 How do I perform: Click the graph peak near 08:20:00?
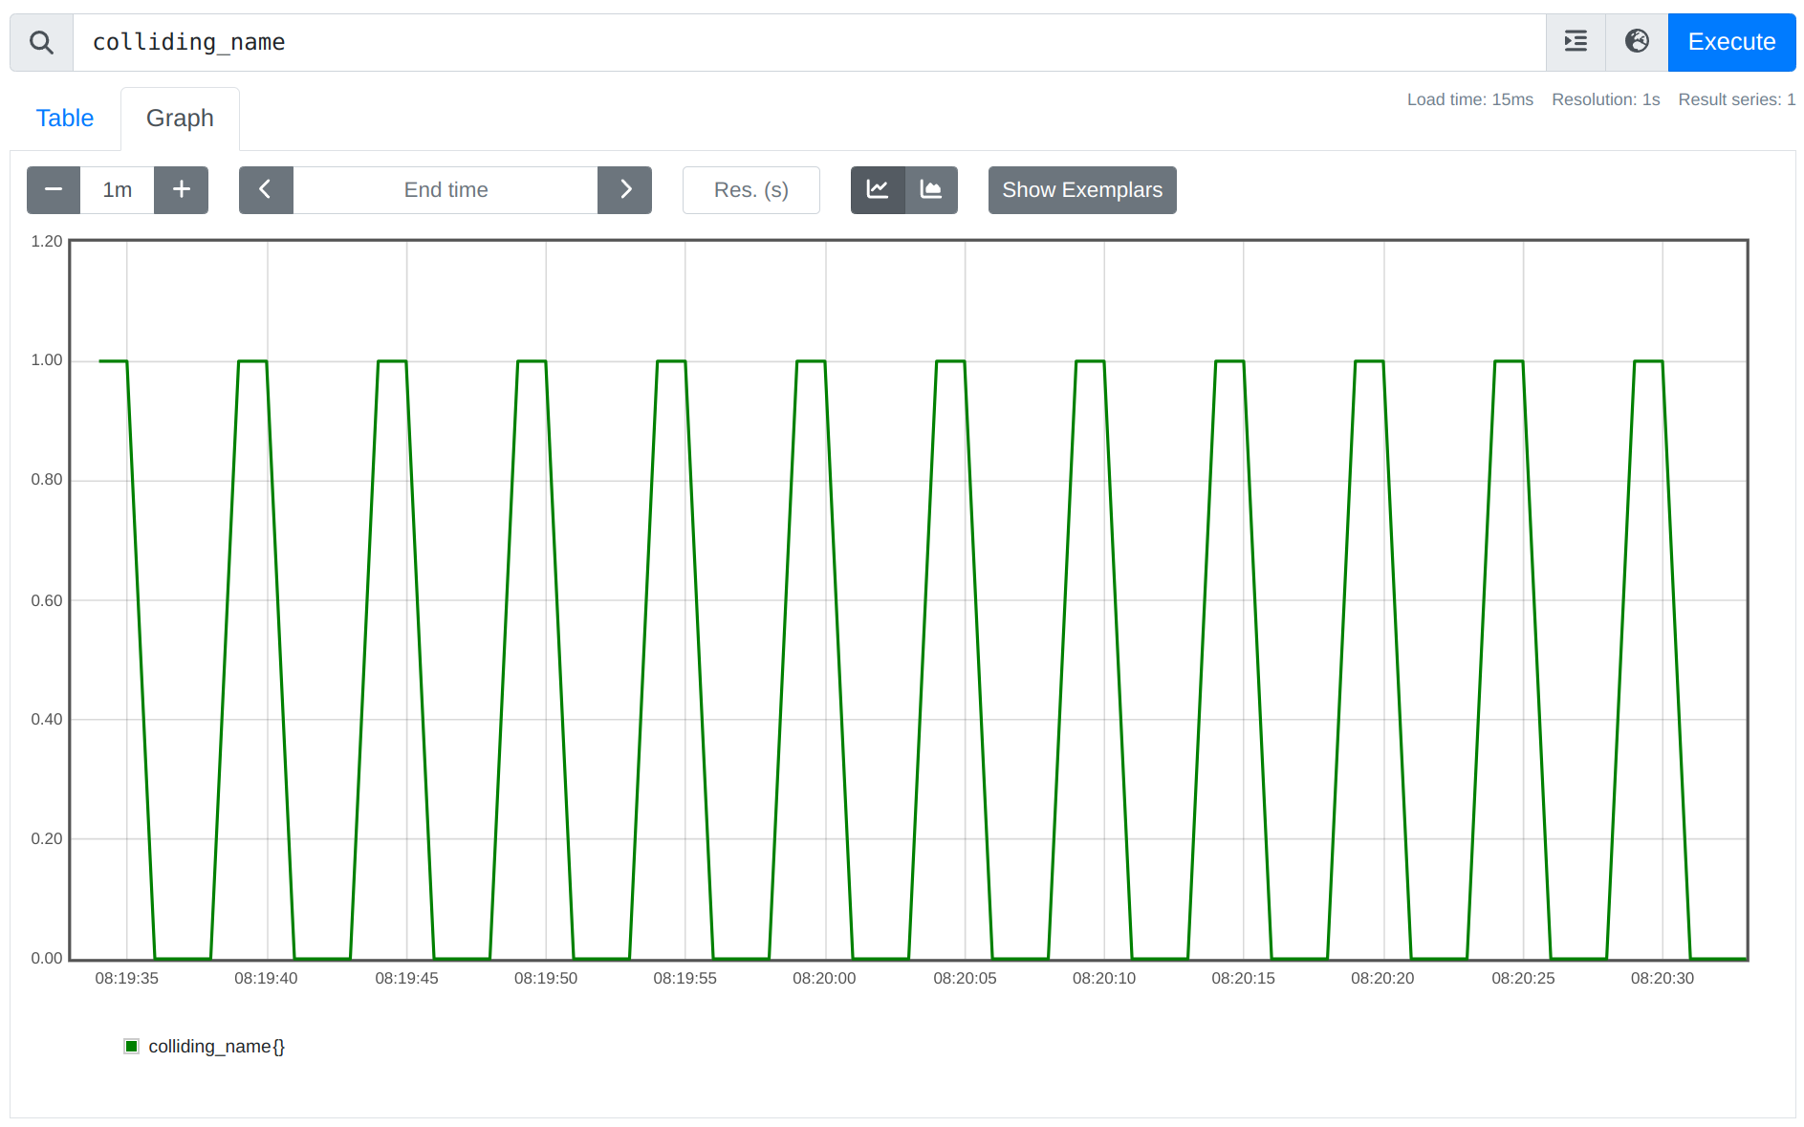tap(811, 361)
